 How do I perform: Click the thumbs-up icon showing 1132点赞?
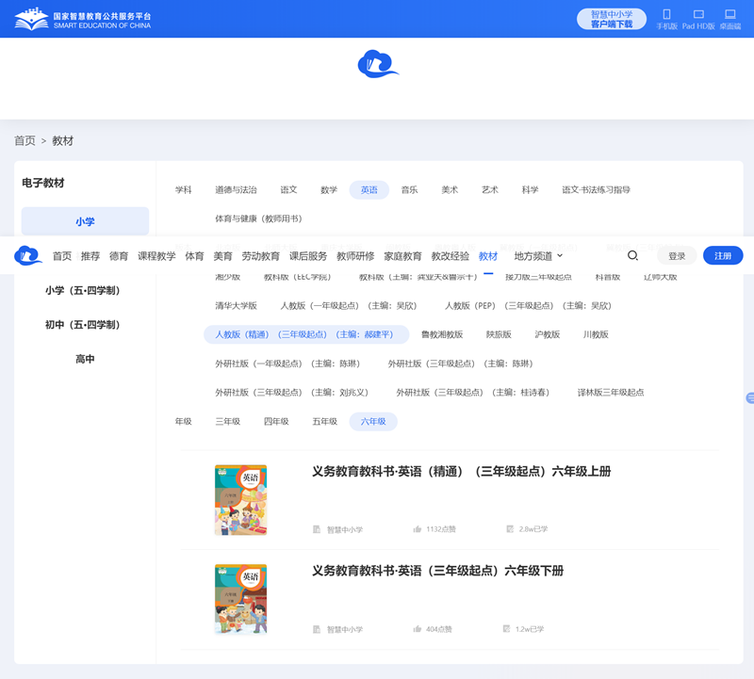click(x=418, y=529)
